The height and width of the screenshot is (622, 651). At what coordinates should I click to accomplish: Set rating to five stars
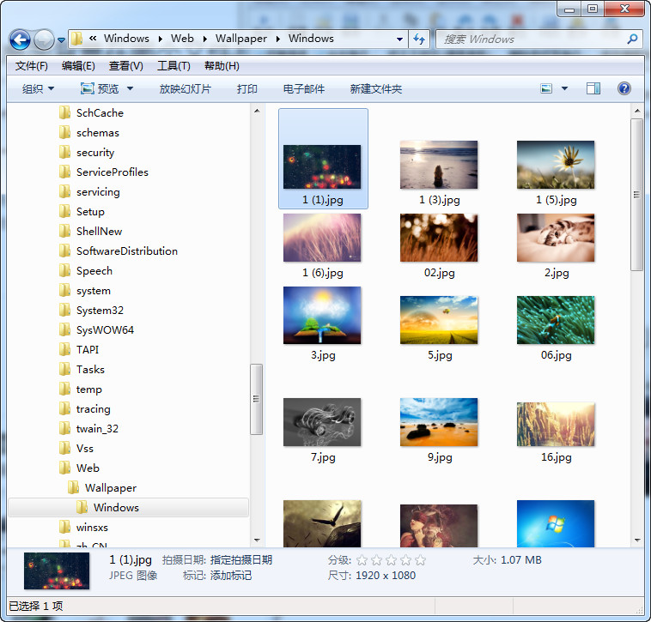click(x=420, y=560)
